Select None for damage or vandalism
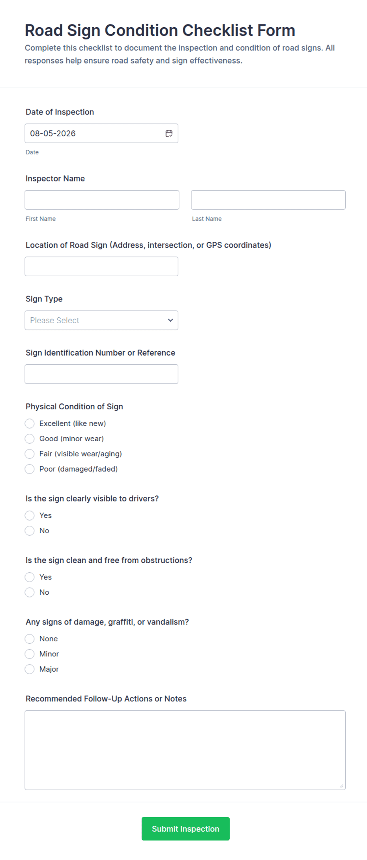Viewport: 367px width, 860px height. [x=30, y=639]
